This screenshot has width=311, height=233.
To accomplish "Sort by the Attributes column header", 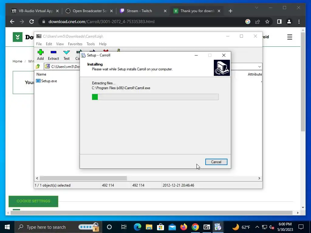I will 255,74.
